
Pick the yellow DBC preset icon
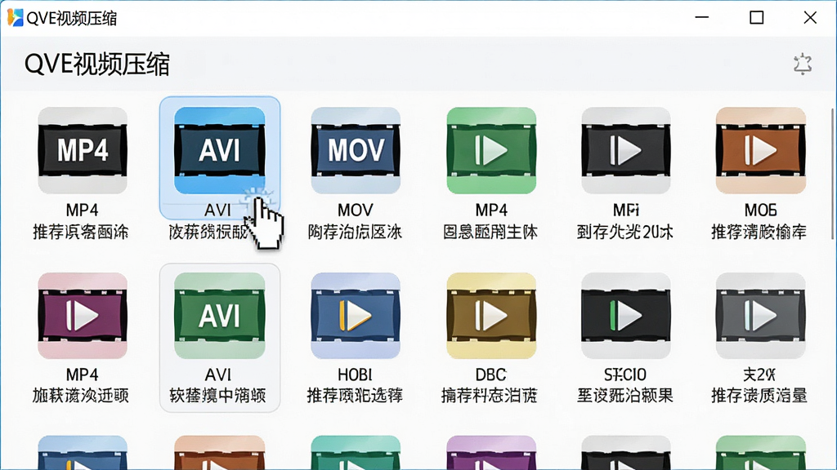pos(491,316)
